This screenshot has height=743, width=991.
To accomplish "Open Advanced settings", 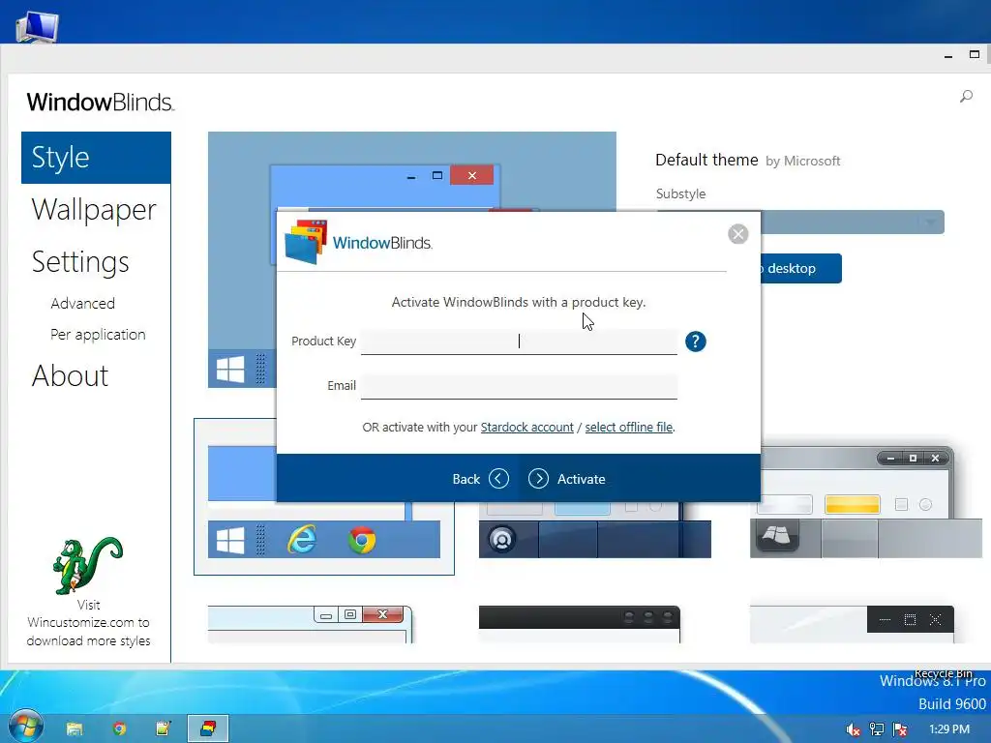I will pyautogui.click(x=83, y=303).
